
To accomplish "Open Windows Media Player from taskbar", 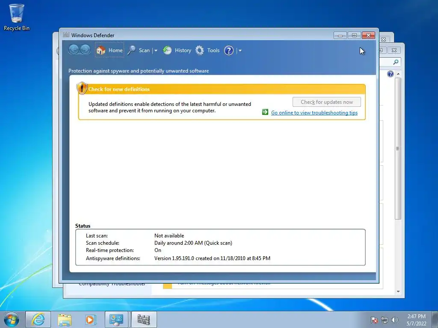I will [x=90, y=319].
